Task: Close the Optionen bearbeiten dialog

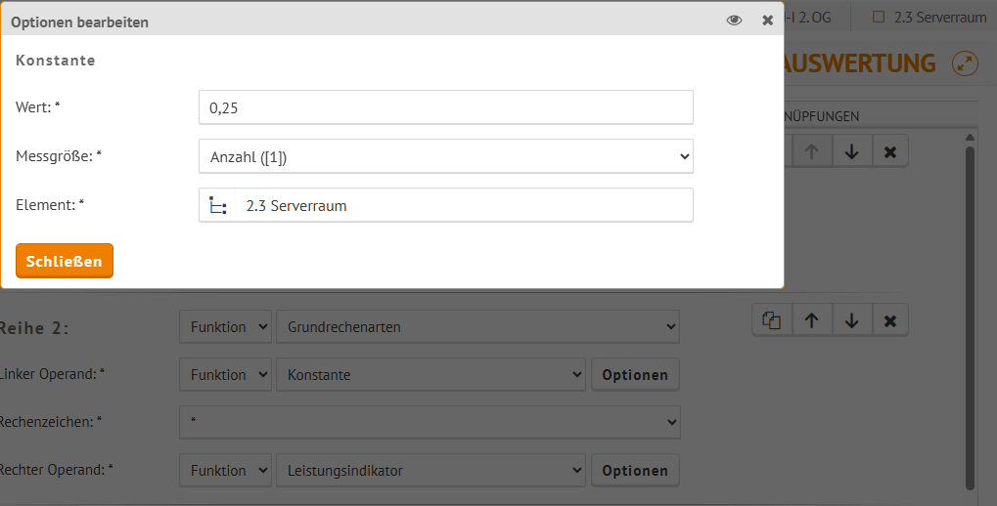Action: pos(767,21)
